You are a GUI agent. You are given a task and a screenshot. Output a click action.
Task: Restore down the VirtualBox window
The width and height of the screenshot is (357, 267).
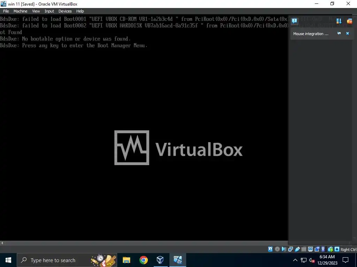pyautogui.click(x=332, y=3)
